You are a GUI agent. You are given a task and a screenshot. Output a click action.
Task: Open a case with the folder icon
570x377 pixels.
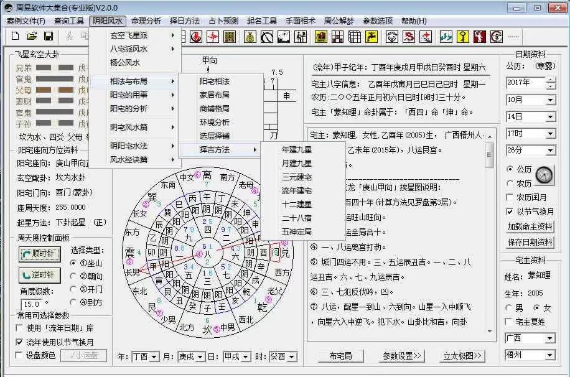click(x=32, y=36)
